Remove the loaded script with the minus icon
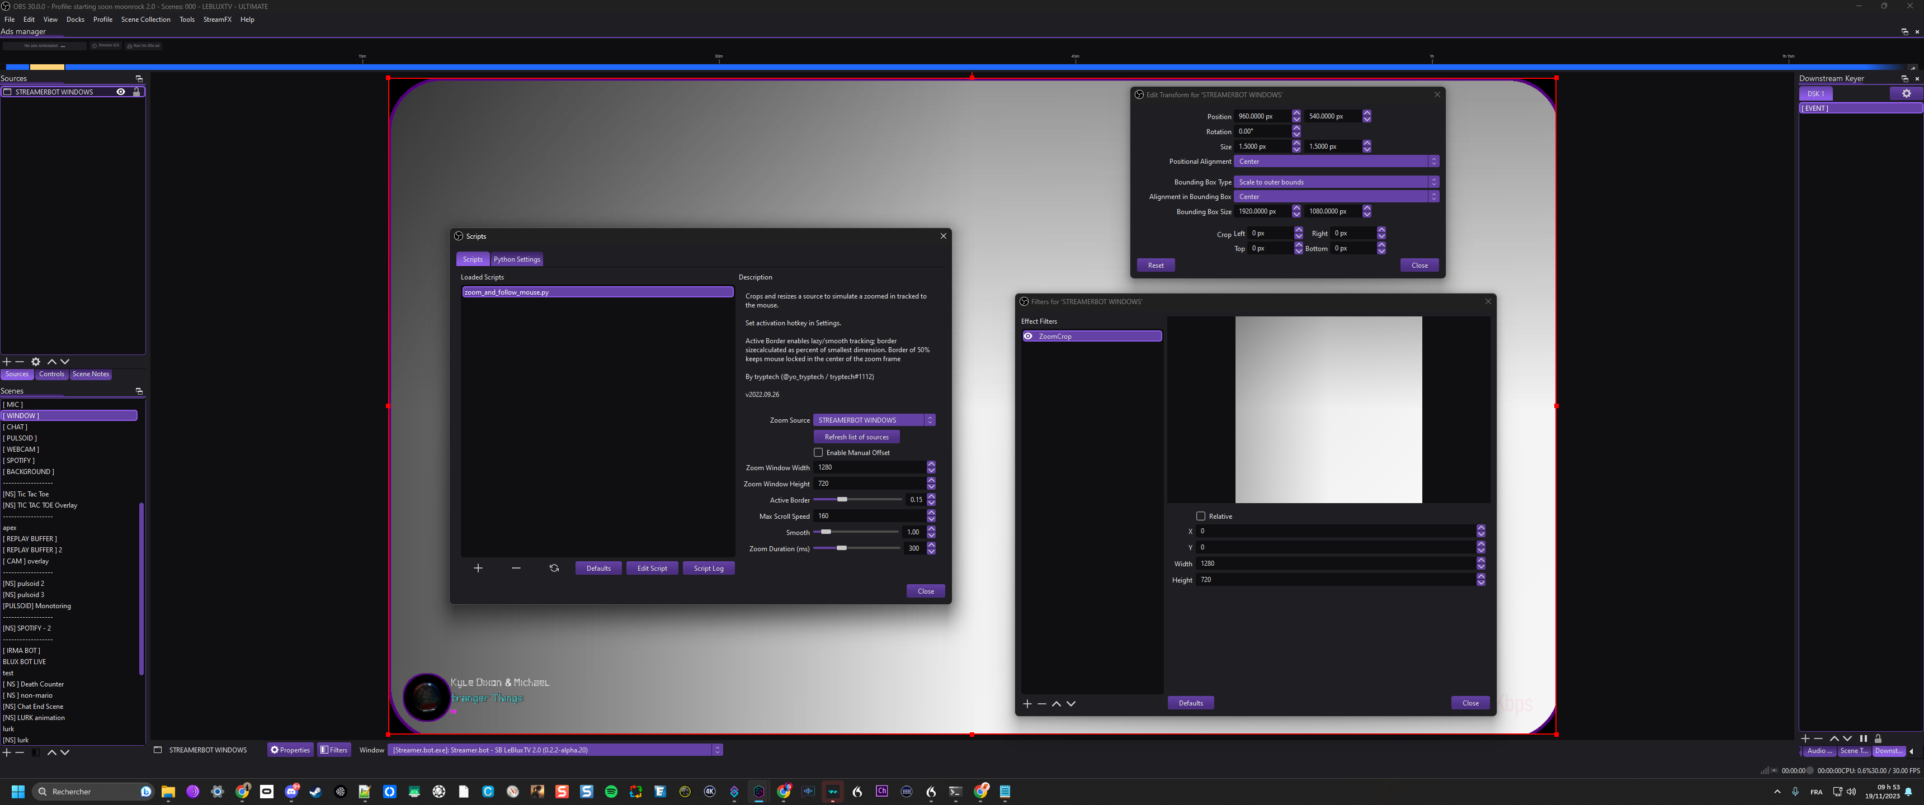Image resolution: width=1924 pixels, height=805 pixels. (x=515, y=569)
